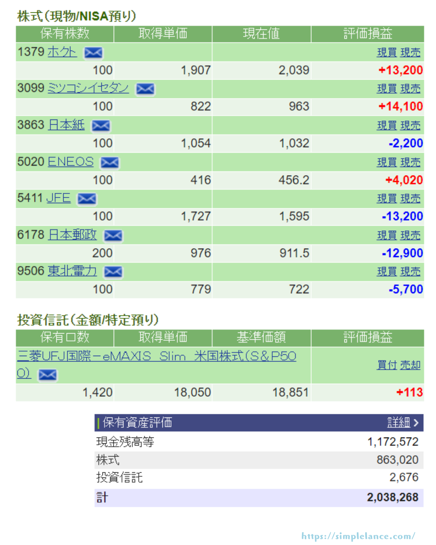This screenshot has width=436, height=545.
Task: Click the mail icon beside 日本郵政
Action: pyautogui.click(x=113, y=235)
